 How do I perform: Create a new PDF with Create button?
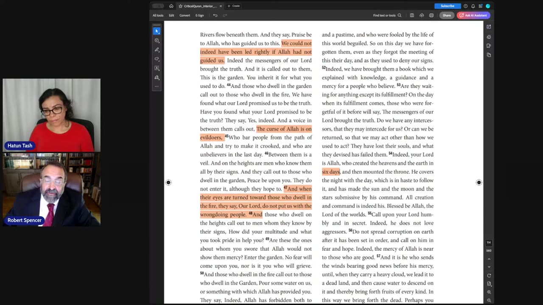(234, 6)
